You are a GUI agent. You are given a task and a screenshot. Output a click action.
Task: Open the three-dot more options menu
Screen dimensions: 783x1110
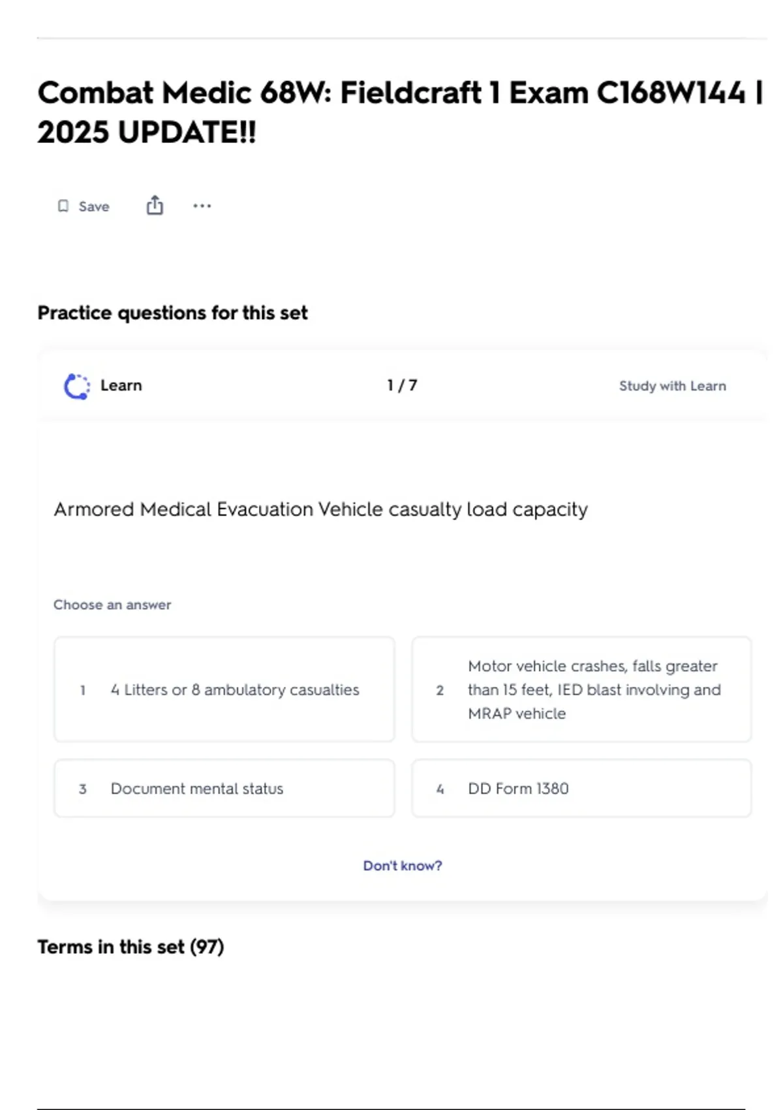click(x=202, y=206)
